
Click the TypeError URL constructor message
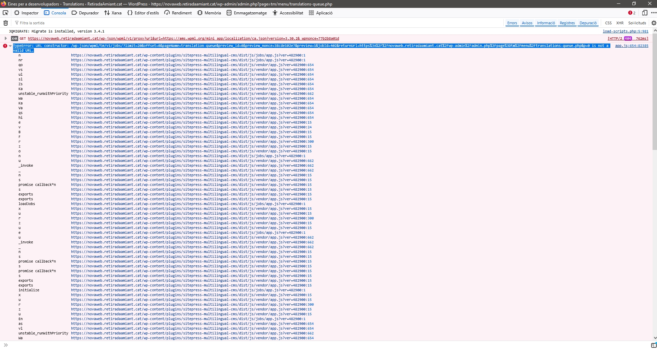311,48
